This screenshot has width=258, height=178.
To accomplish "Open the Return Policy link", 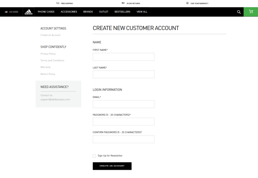I will [48, 74].
